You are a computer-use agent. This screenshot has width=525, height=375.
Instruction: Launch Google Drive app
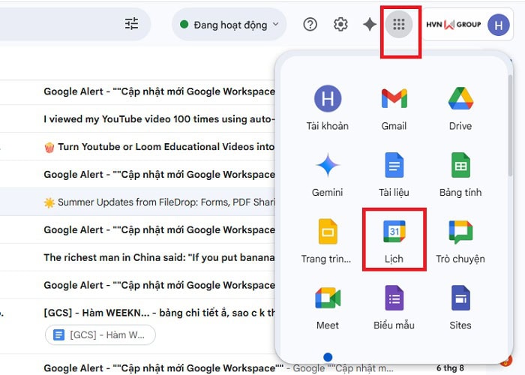(x=460, y=107)
